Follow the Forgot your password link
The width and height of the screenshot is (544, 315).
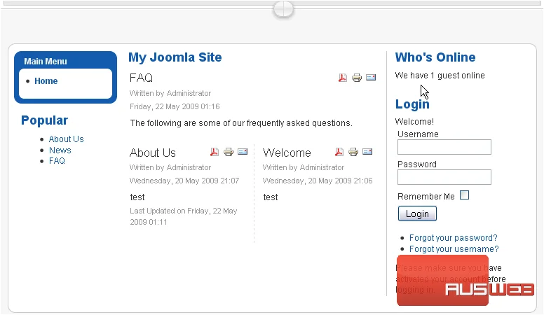point(453,238)
